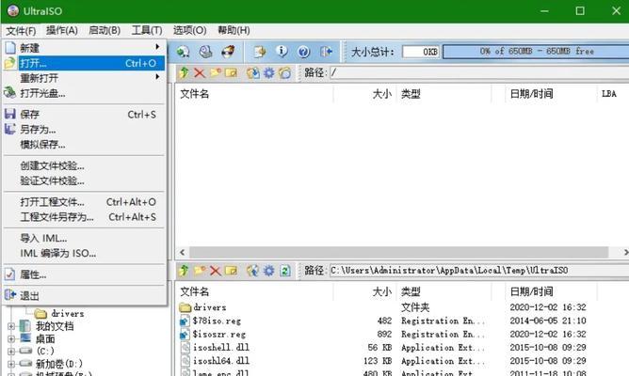Open the 帮助(H) menu
Viewport: 629px width, 376px height.
234,30
